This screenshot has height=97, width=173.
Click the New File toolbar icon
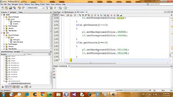3,8
